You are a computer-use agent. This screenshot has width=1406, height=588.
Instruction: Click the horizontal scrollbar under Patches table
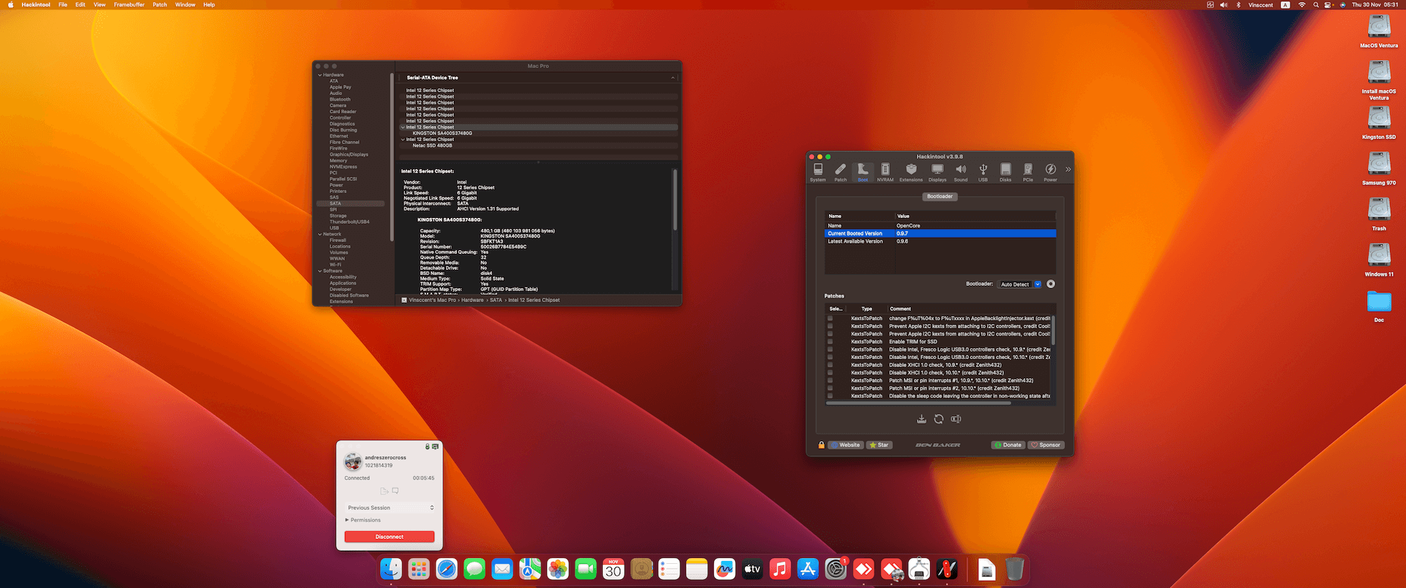[918, 403]
